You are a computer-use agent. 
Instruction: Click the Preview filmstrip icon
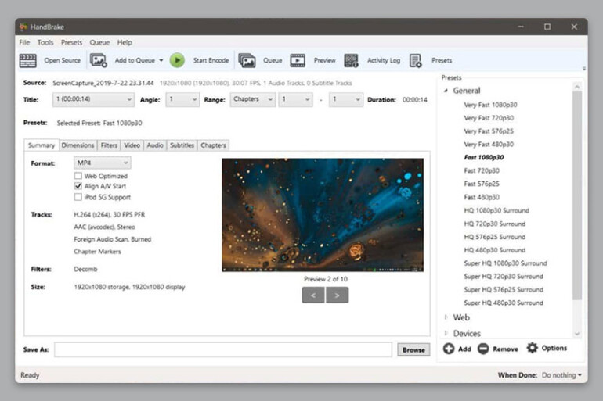(298, 60)
